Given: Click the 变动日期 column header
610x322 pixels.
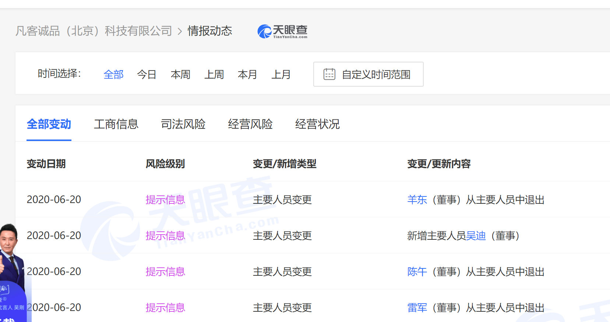Looking at the screenshot, I should tap(46, 164).
